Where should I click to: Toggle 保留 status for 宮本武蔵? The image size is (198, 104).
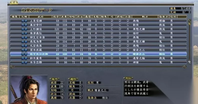pyautogui.click(x=24, y=50)
